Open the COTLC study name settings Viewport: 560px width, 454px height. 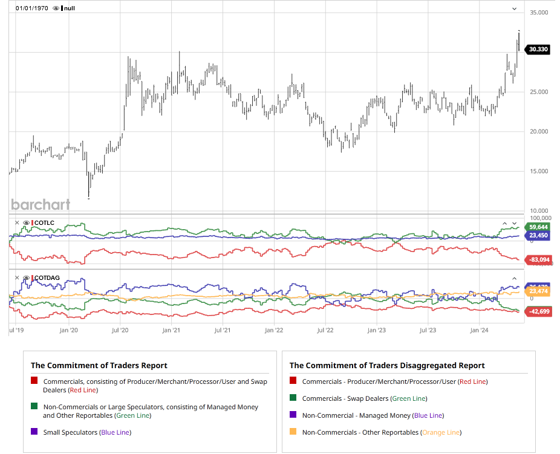click(45, 223)
